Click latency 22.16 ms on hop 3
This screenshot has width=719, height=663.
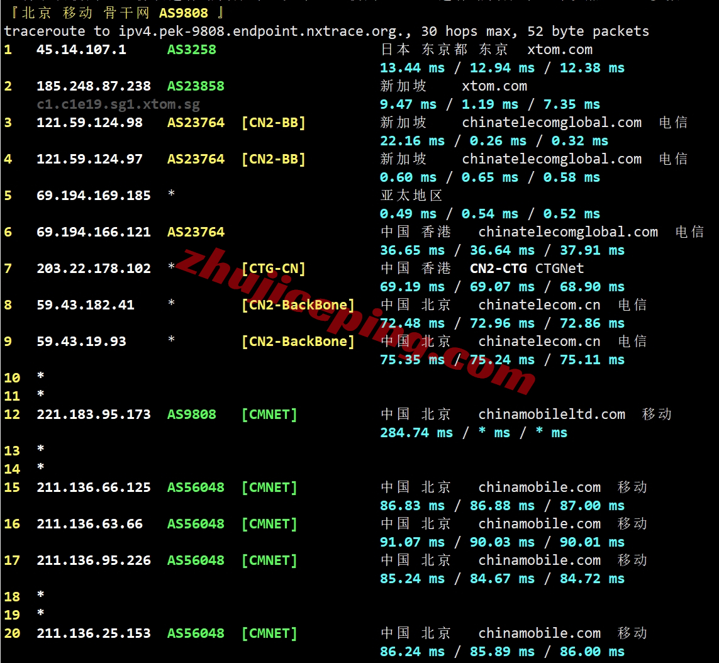point(412,141)
